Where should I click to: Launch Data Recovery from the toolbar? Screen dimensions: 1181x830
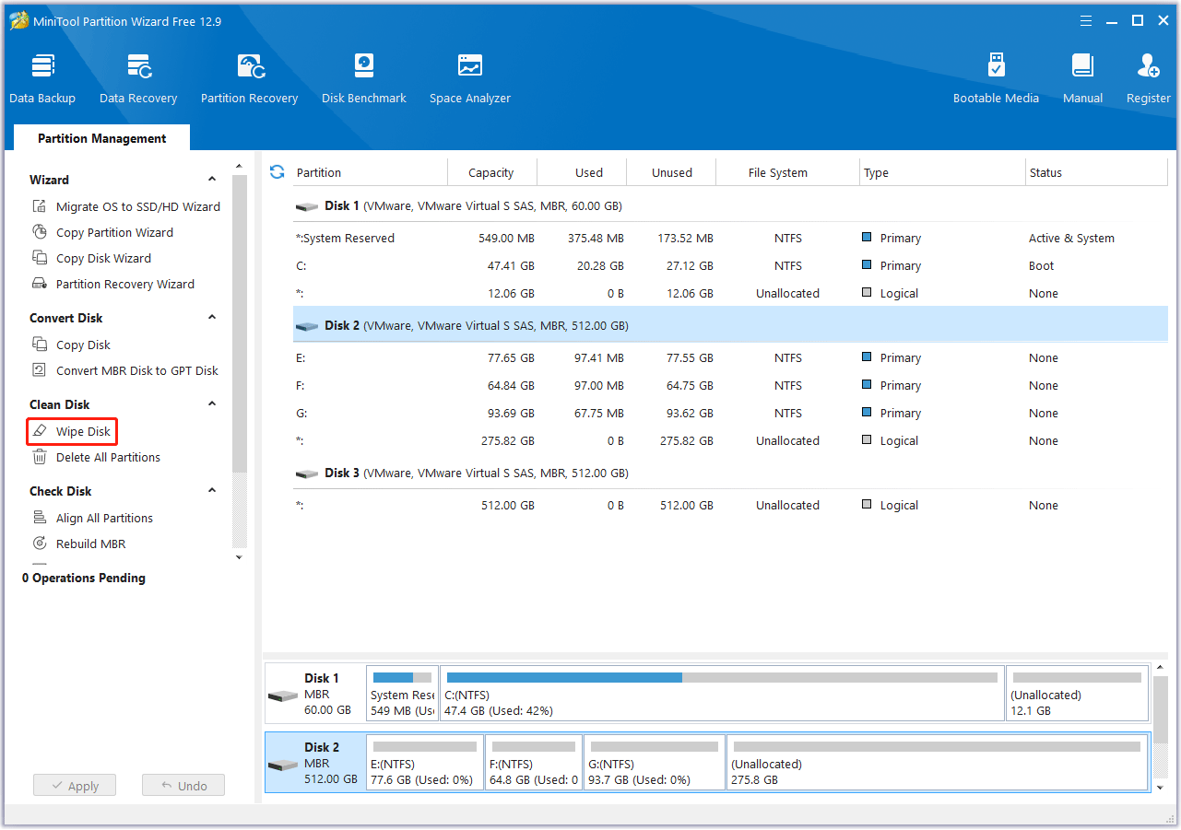138,79
